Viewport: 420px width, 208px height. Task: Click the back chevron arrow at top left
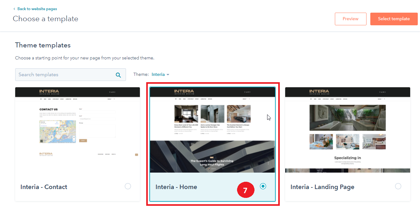14,9
